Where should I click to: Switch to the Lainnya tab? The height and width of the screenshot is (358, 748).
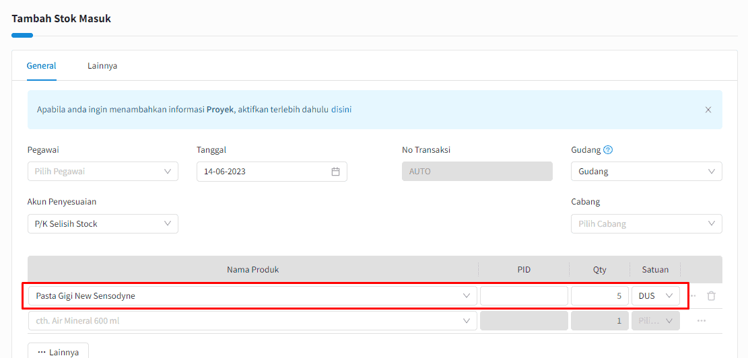[x=102, y=66]
